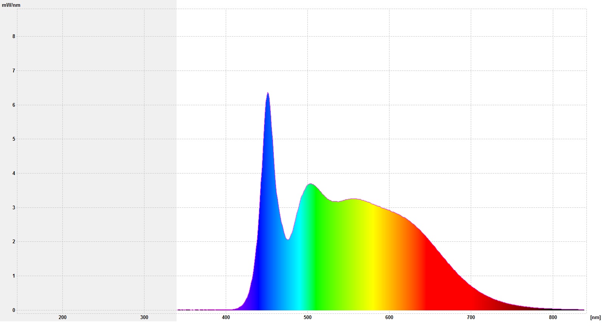Click y-axis tick label 3
The height and width of the screenshot is (327, 602).
(14, 207)
